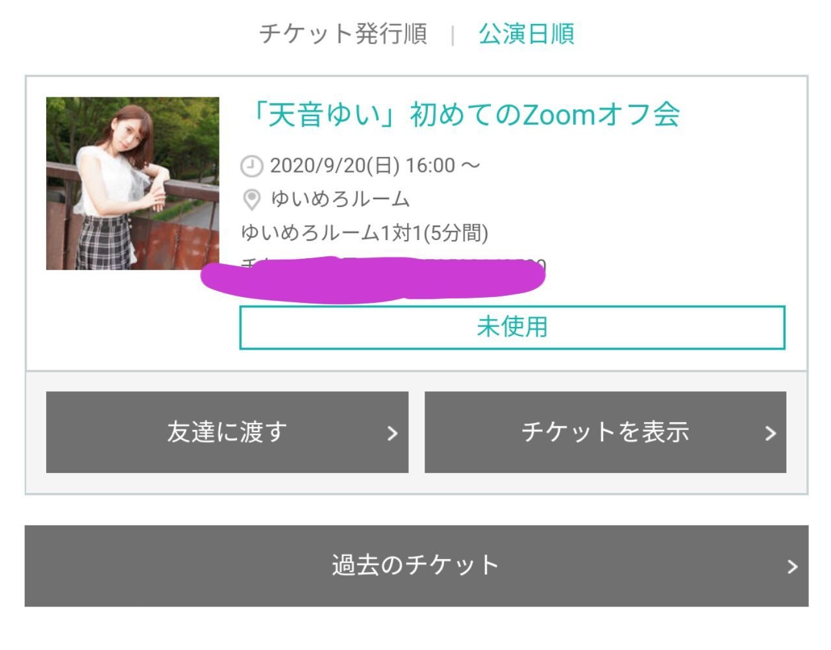Click the blank area below the event photo

[x=132, y=318]
